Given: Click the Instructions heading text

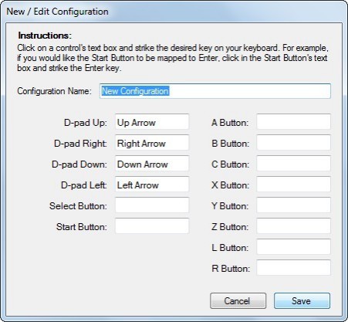Looking at the screenshot, I should tap(45, 36).
